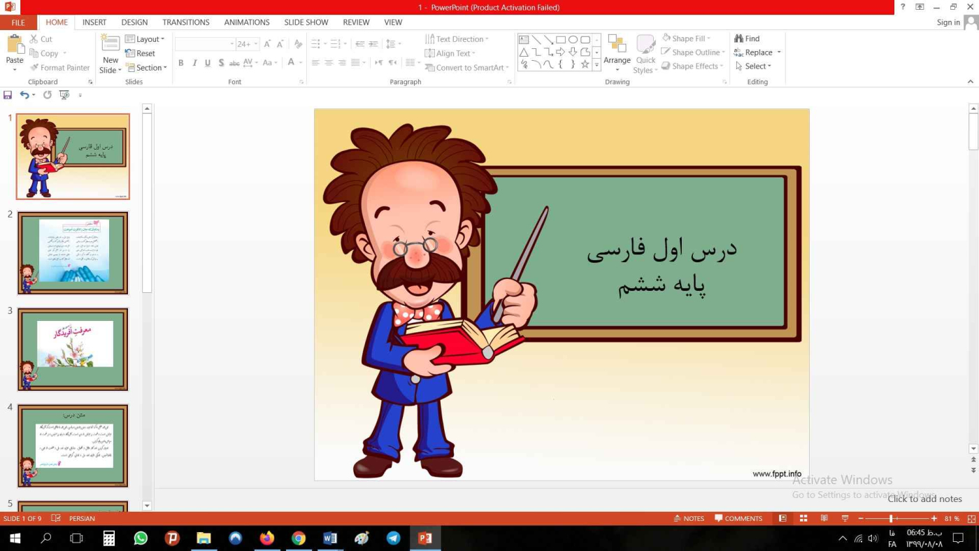Image resolution: width=979 pixels, height=551 pixels.
Task: Toggle the Comments pane in status bar
Action: pyautogui.click(x=738, y=518)
